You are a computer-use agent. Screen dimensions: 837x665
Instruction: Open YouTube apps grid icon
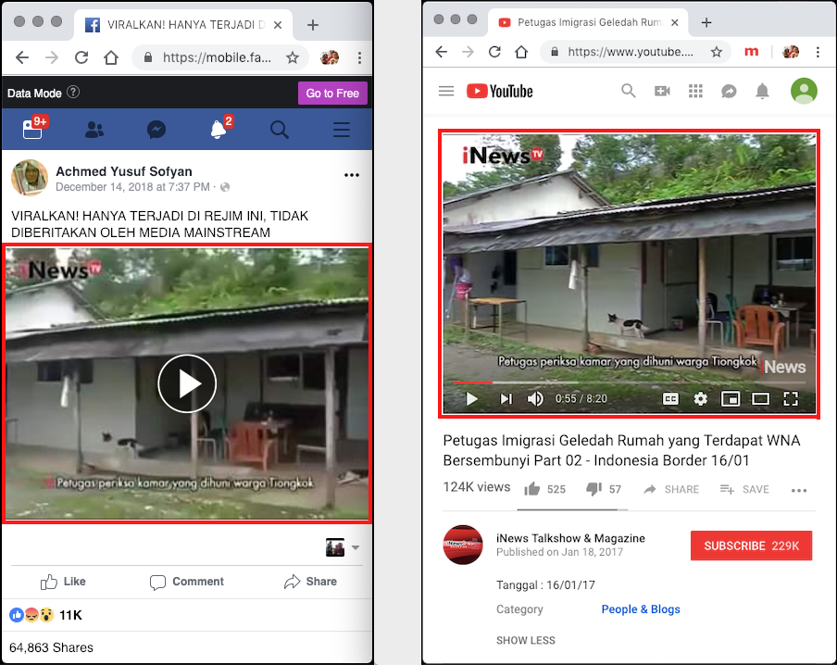pos(695,91)
